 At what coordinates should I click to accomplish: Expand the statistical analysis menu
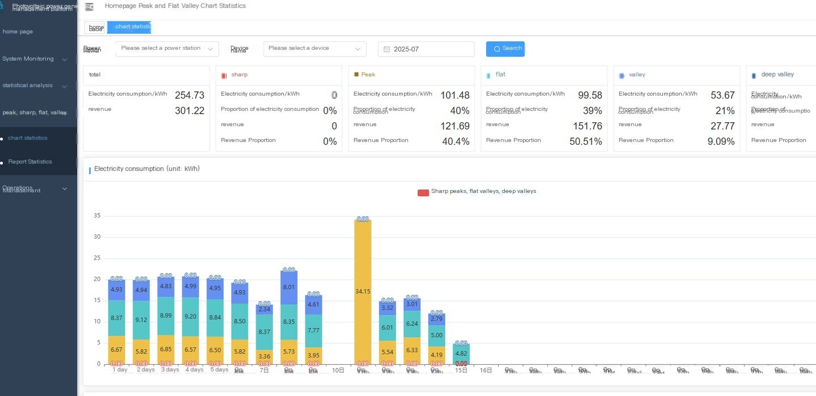39,85
